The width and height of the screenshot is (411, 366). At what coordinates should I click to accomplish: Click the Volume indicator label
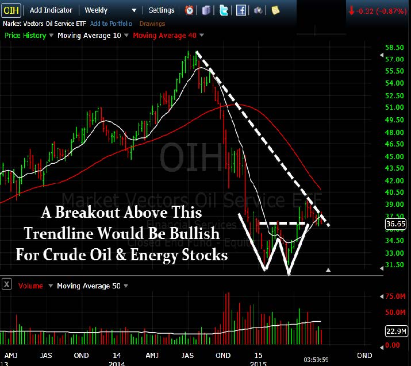[x=30, y=286]
